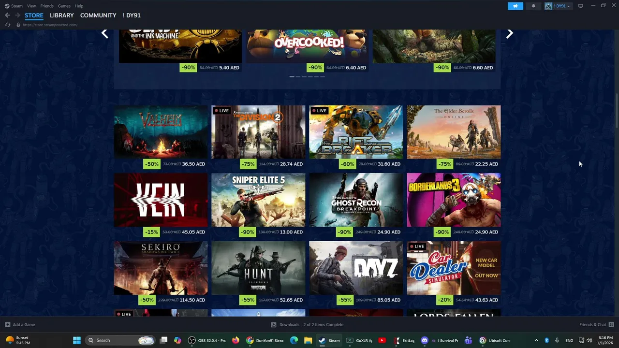Viewport: 619px width, 348px height.
Task: Open Ghost Recon Breakpoint card
Action: pos(356,200)
